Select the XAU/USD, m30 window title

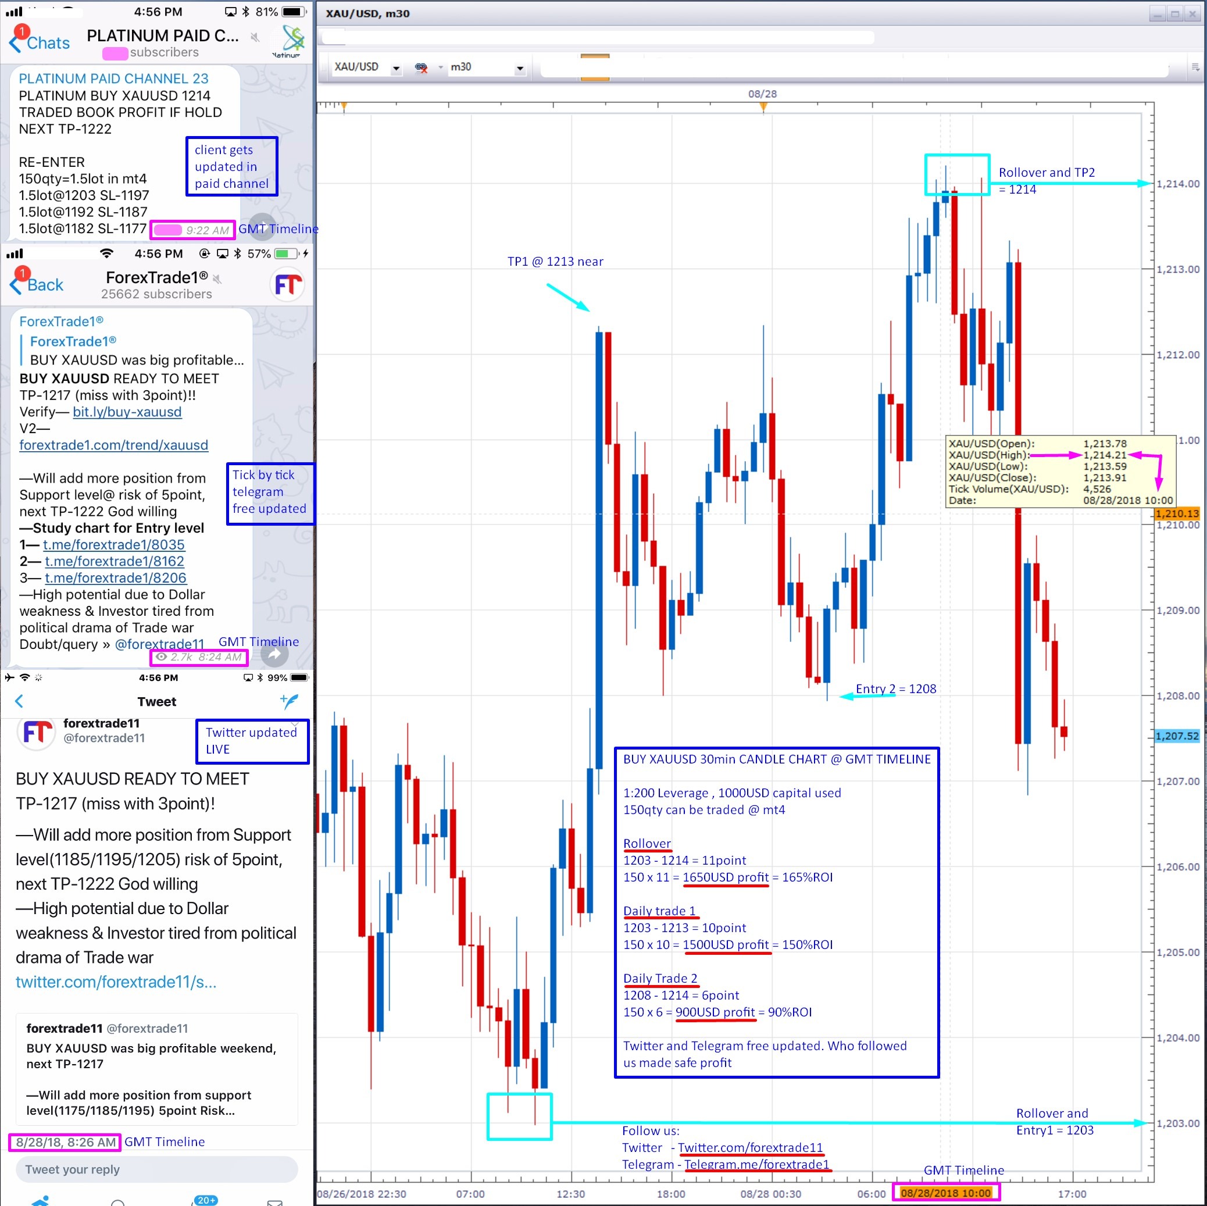367,13
